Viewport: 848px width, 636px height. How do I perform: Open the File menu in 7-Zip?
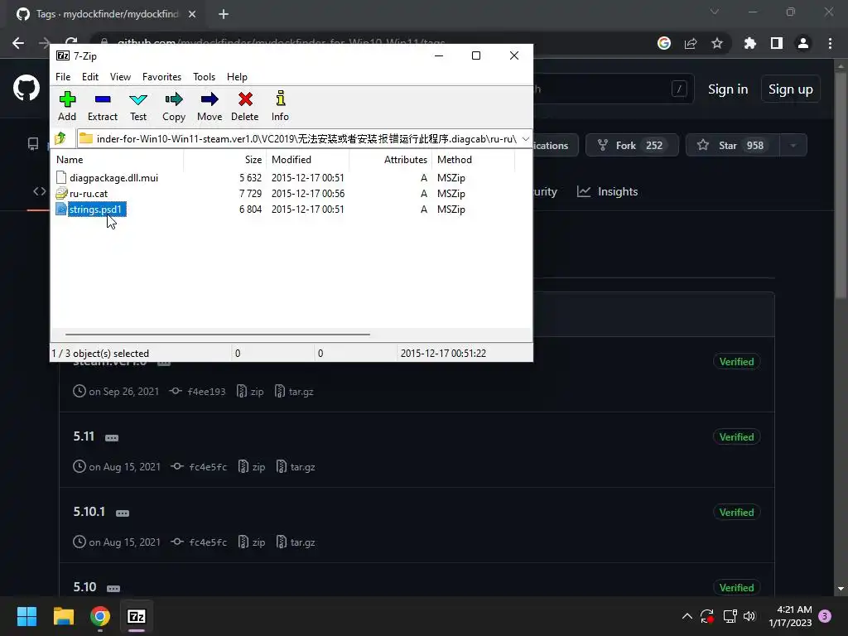coord(63,77)
